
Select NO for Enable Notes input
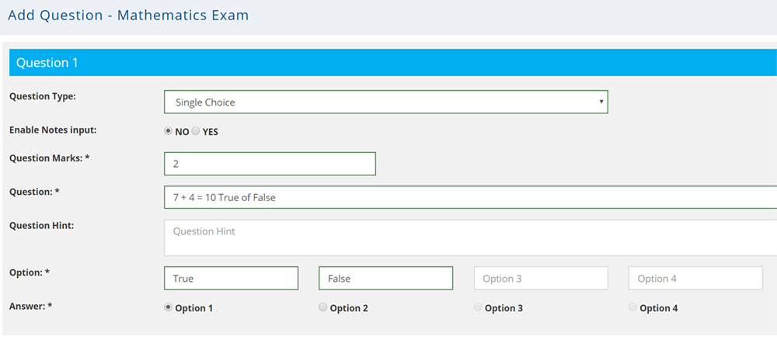coord(169,131)
